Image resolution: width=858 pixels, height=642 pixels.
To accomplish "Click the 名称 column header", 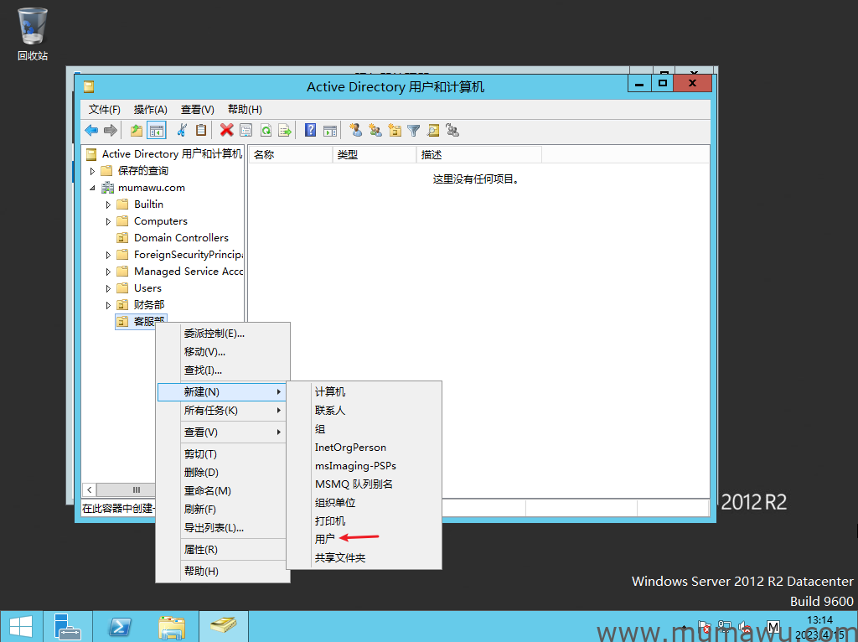I will click(291, 155).
